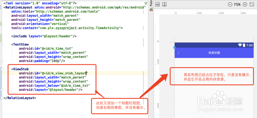Select the dark status bar in preview

tap(214, 45)
